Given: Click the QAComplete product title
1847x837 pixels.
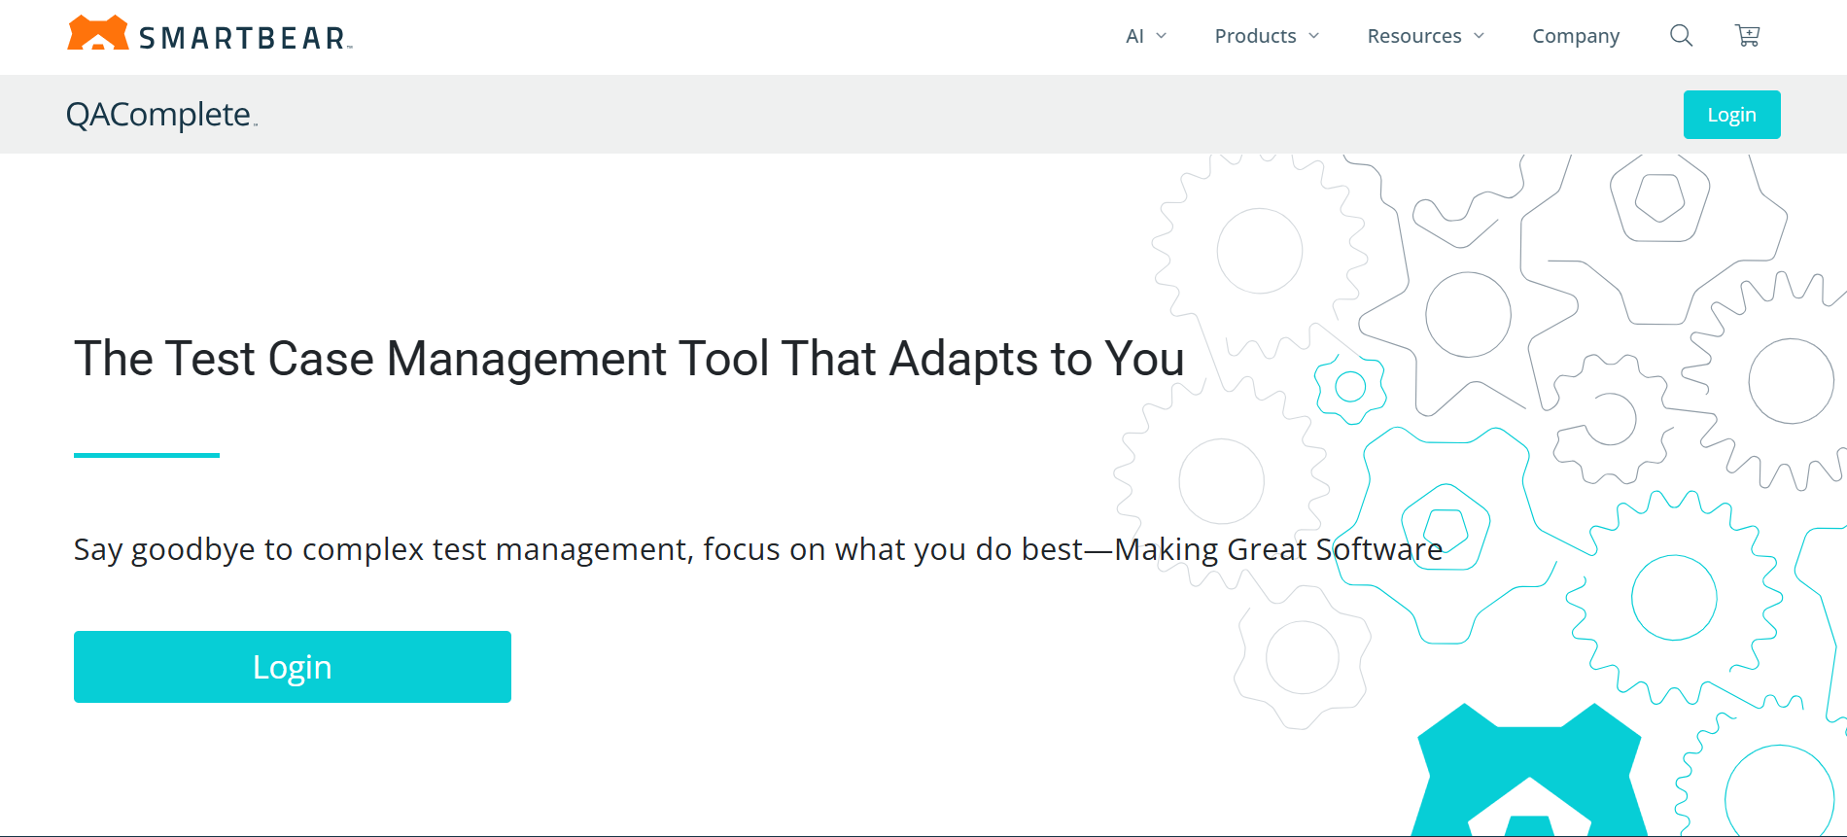Looking at the screenshot, I should pos(161,115).
